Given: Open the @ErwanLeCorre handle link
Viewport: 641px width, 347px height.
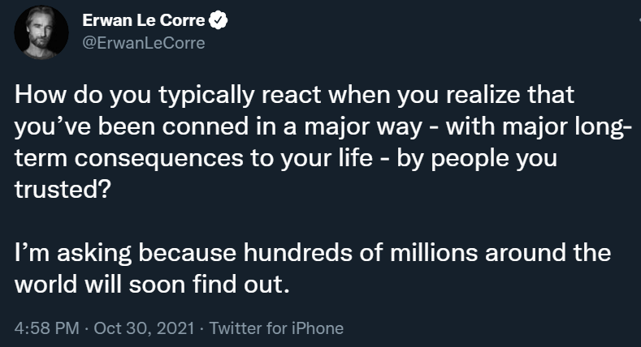Looking at the screenshot, I should (143, 43).
